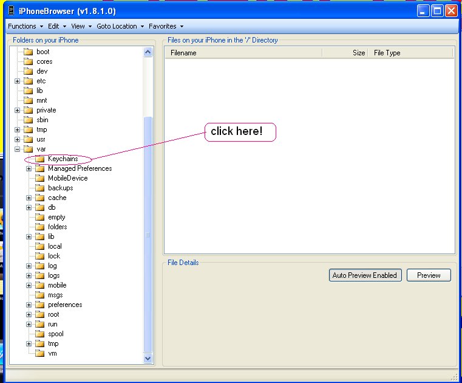Select the usr folder label

click(x=41, y=140)
